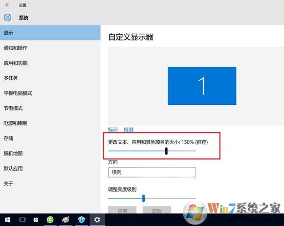Click the 取消 button
This screenshot has width=284, height=226.
[x=157, y=210]
